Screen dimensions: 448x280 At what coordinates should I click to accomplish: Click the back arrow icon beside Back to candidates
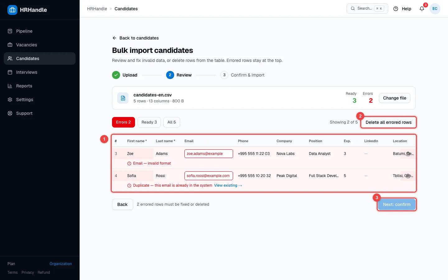pyautogui.click(x=114, y=38)
